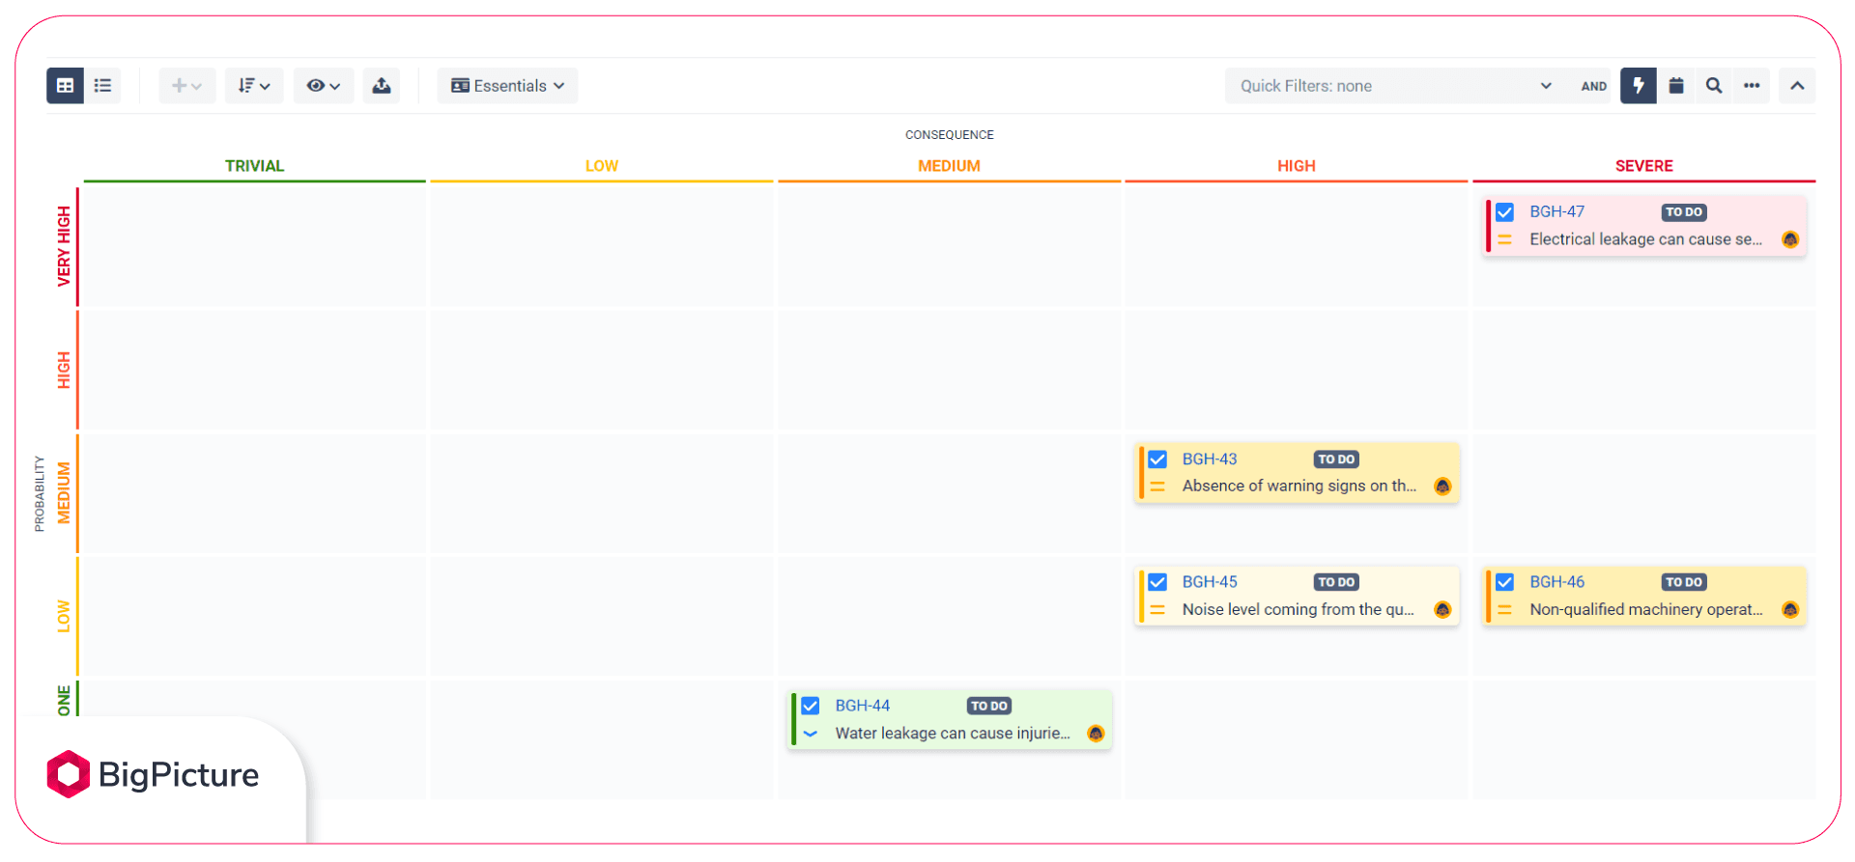Screen dimensions: 1855x862
Task: Select the SEVERE consequence column header
Action: 1643,166
